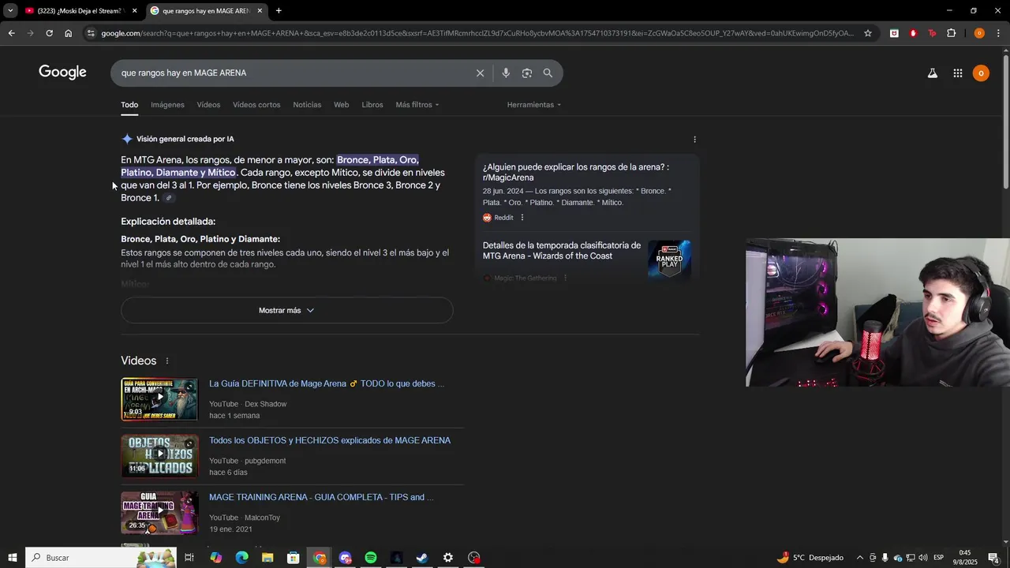This screenshot has width=1010, height=568.
Task: Switch to the Noticias tab
Action: point(307,105)
